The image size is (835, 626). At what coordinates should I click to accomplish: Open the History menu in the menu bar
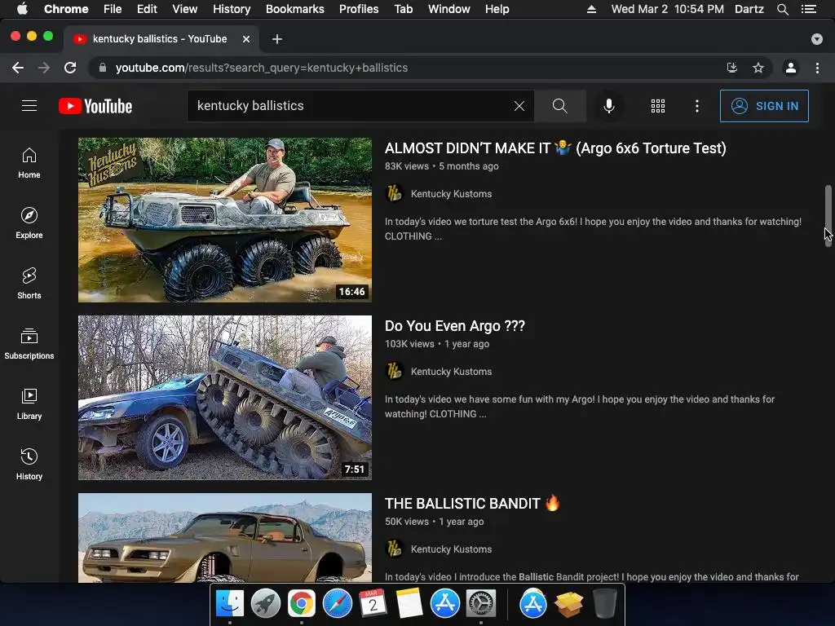[232, 9]
